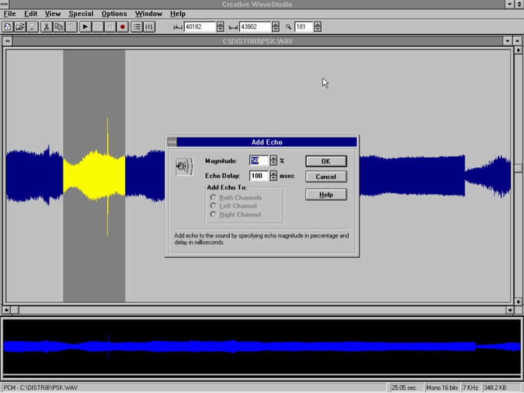The width and height of the screenshot is (524, 393).
Task: Click the zoom field showing 181
Action: point(304,27)
